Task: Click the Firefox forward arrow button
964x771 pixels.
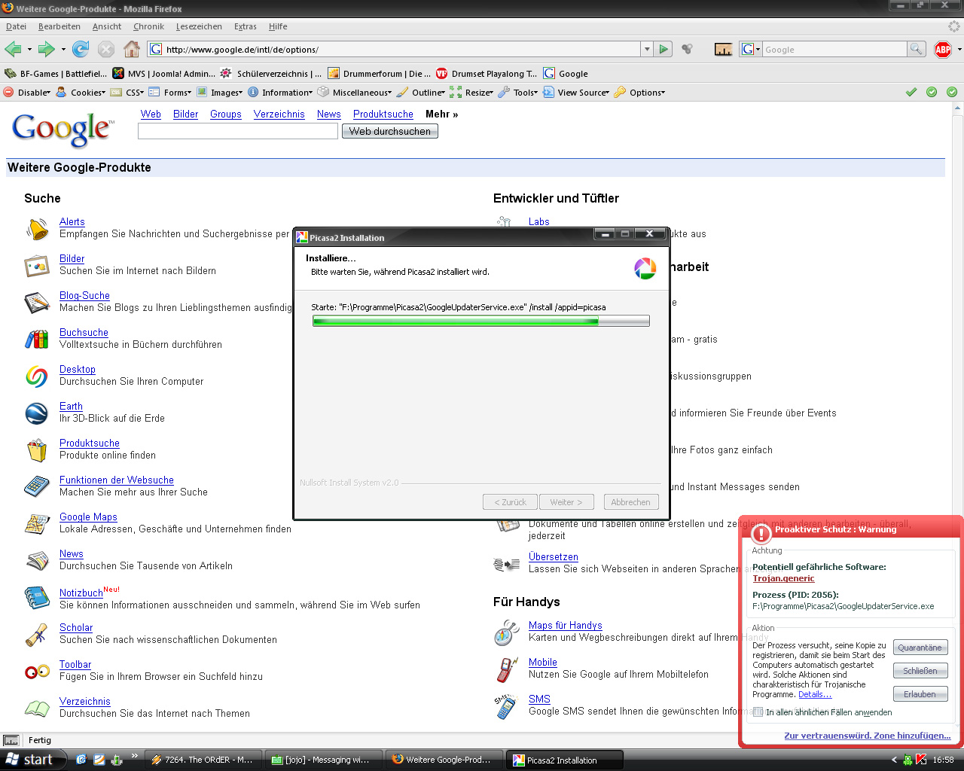Action: coord(47,50)
